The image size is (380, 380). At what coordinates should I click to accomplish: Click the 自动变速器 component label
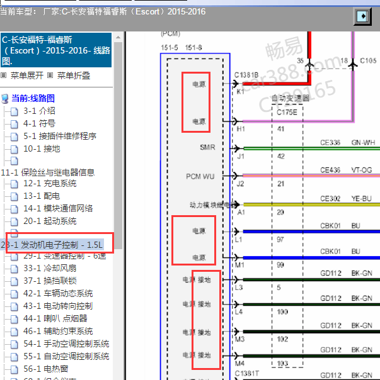click(x=291, y=98)
